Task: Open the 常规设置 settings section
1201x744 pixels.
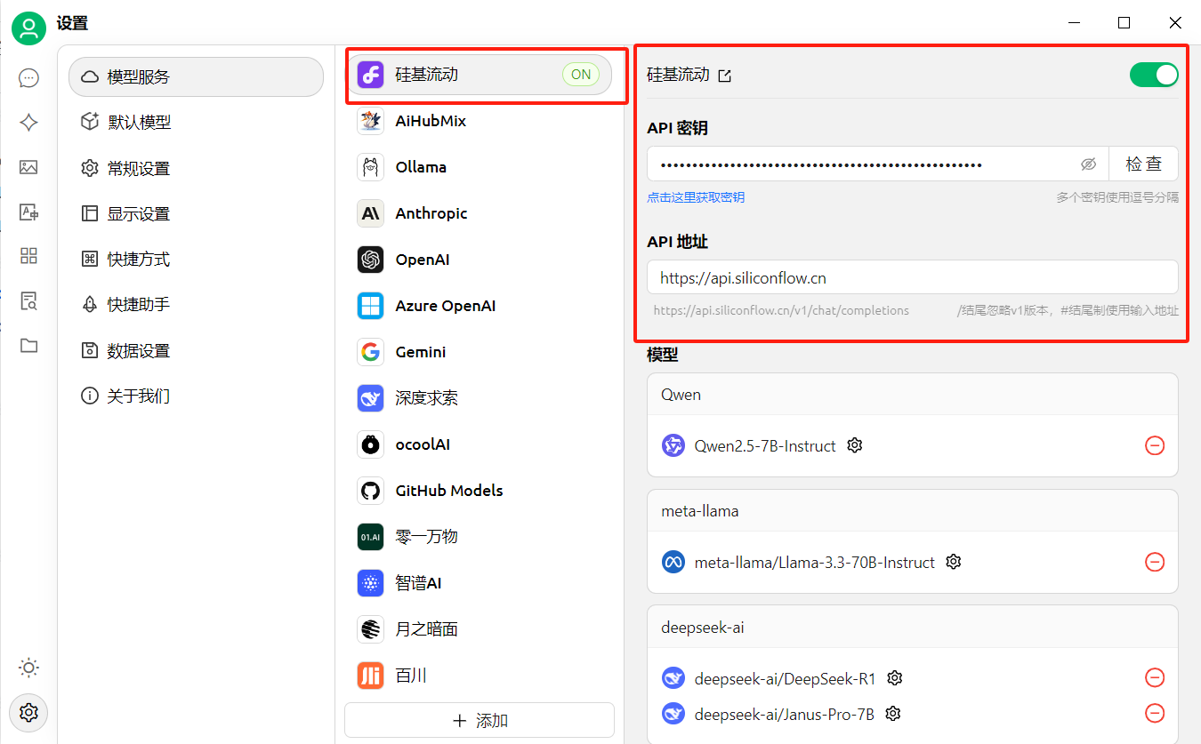Action: (x=196, y=169)
